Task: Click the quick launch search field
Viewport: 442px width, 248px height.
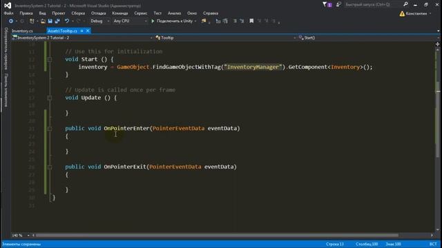Action: point(373,5)
